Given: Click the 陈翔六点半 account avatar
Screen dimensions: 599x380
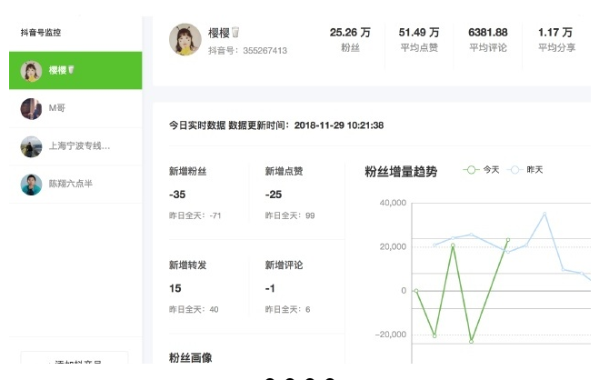Looking at the screenshot, I should coord(32,185).
